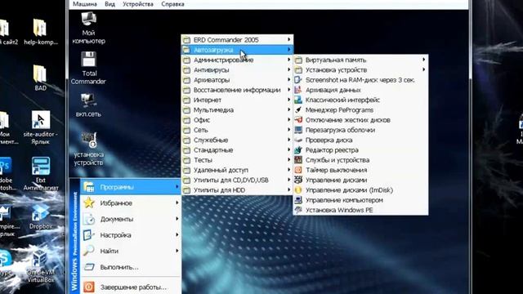Open the Машина menu in VirtualBox
The width and height of the screenshot is (523, 294).
pyautogui.click(x=85, y=4)
